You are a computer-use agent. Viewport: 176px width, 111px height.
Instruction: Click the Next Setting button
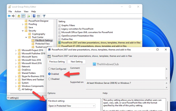click(x=76, y=62)
